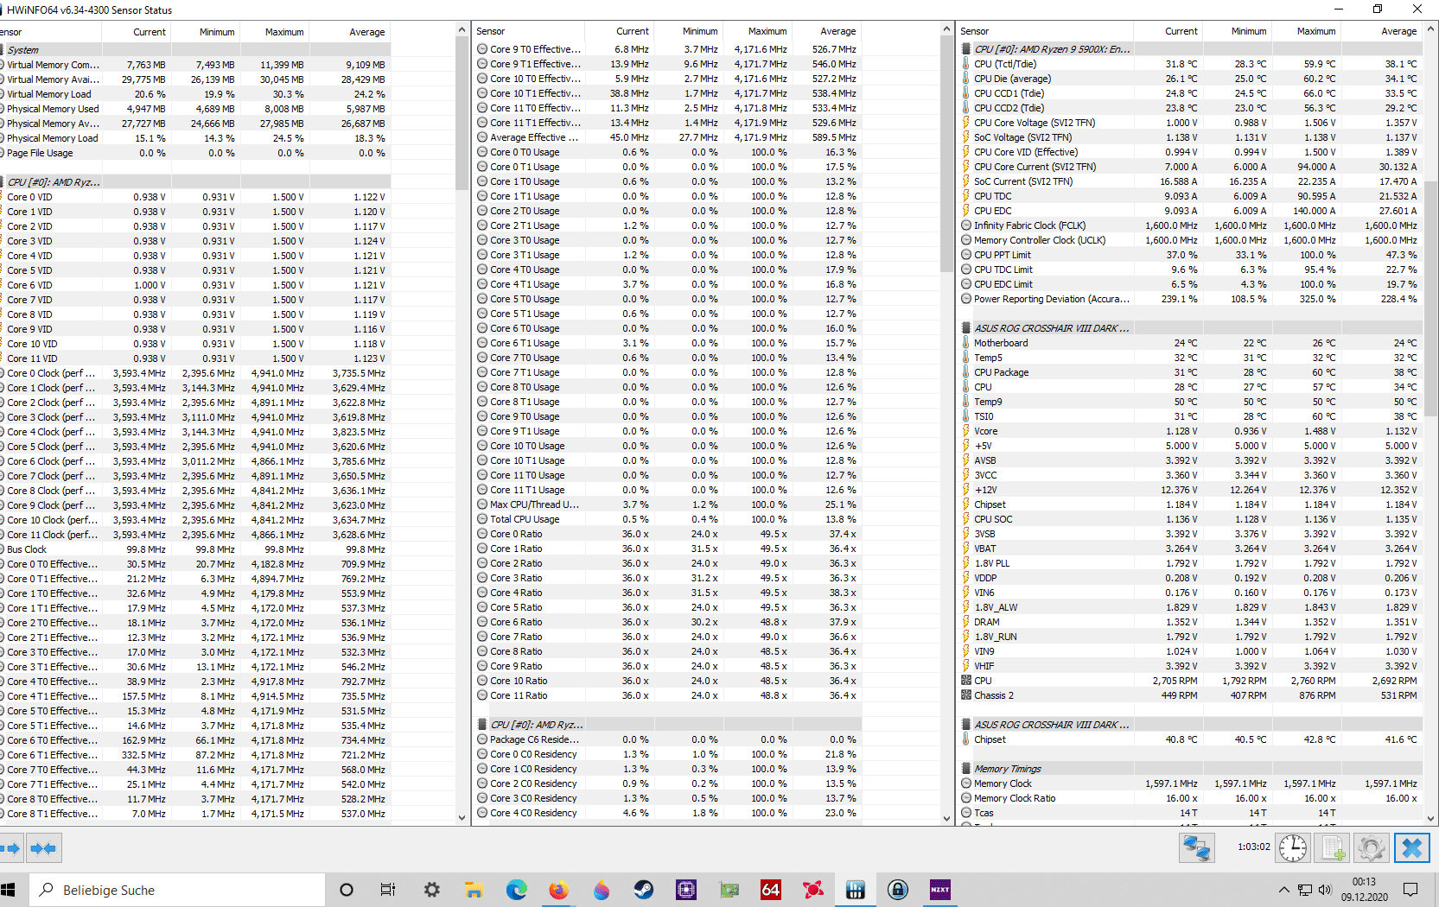This screenshot has height=907, width=1439.
Task: Select the Core 11 Ratio row
Action: [669, 695]
